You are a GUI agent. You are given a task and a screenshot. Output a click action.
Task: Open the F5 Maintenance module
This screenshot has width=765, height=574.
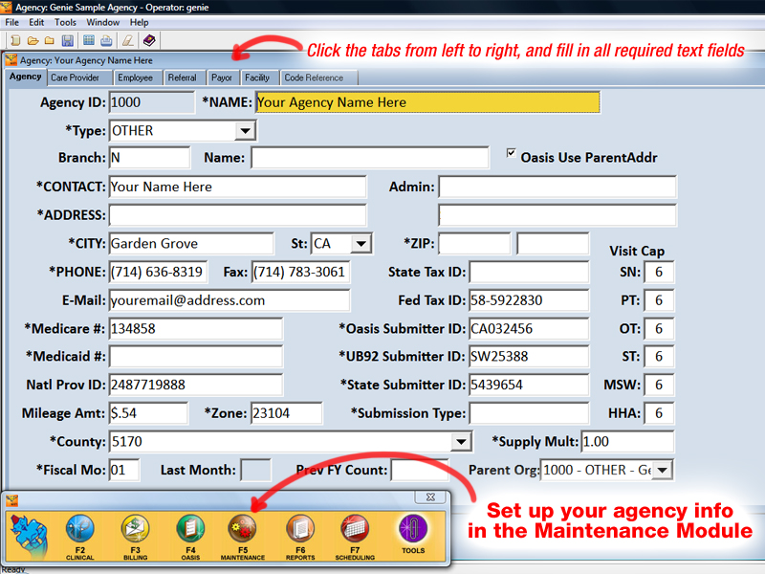click(x=243, y=536)
